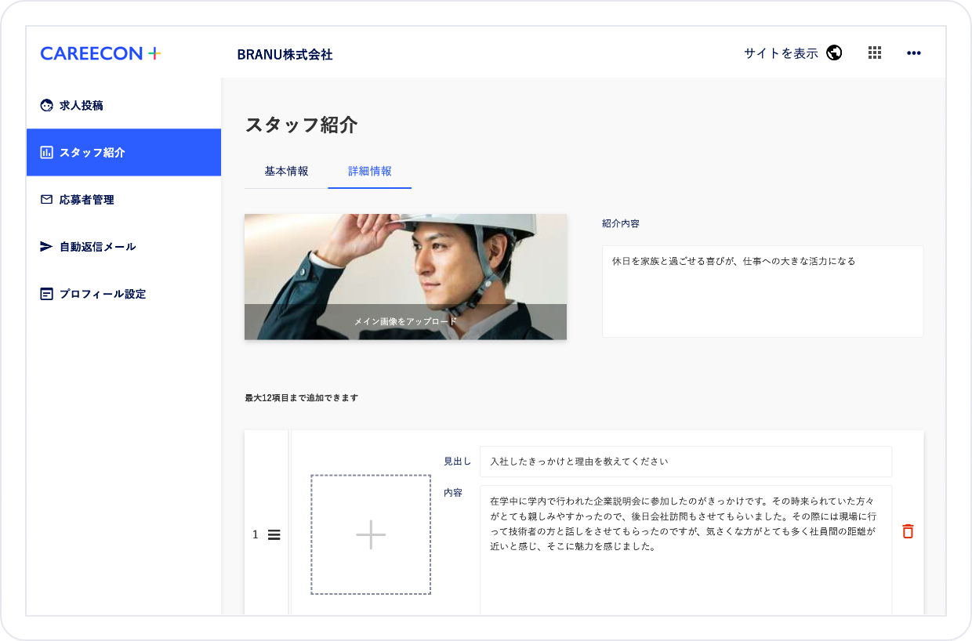Open the ellipsis overflow menu in header
972x641 pixels.
[913, 53]
